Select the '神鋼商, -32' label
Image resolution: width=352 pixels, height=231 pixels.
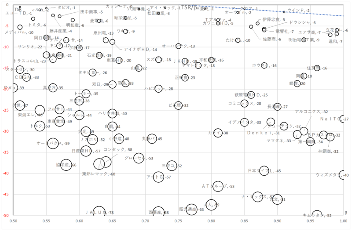pos(328,152)
